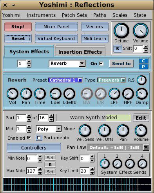Click the R reset note range button
The height and width of the screenshot is (193, 154).
point(50,165)
